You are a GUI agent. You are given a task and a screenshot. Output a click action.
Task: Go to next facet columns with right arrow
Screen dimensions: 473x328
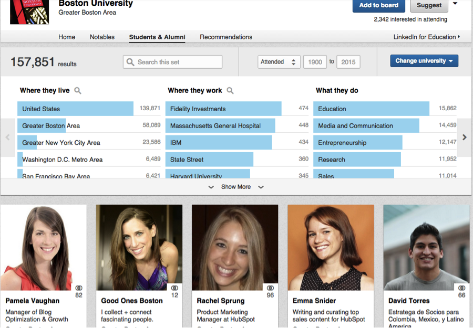[x=465, y=137]
